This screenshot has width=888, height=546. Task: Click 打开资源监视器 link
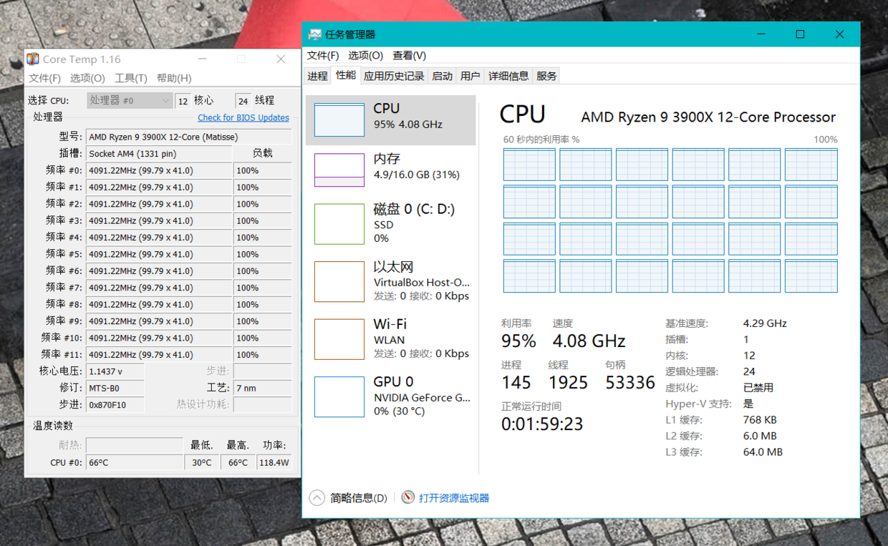click(454, 498)
